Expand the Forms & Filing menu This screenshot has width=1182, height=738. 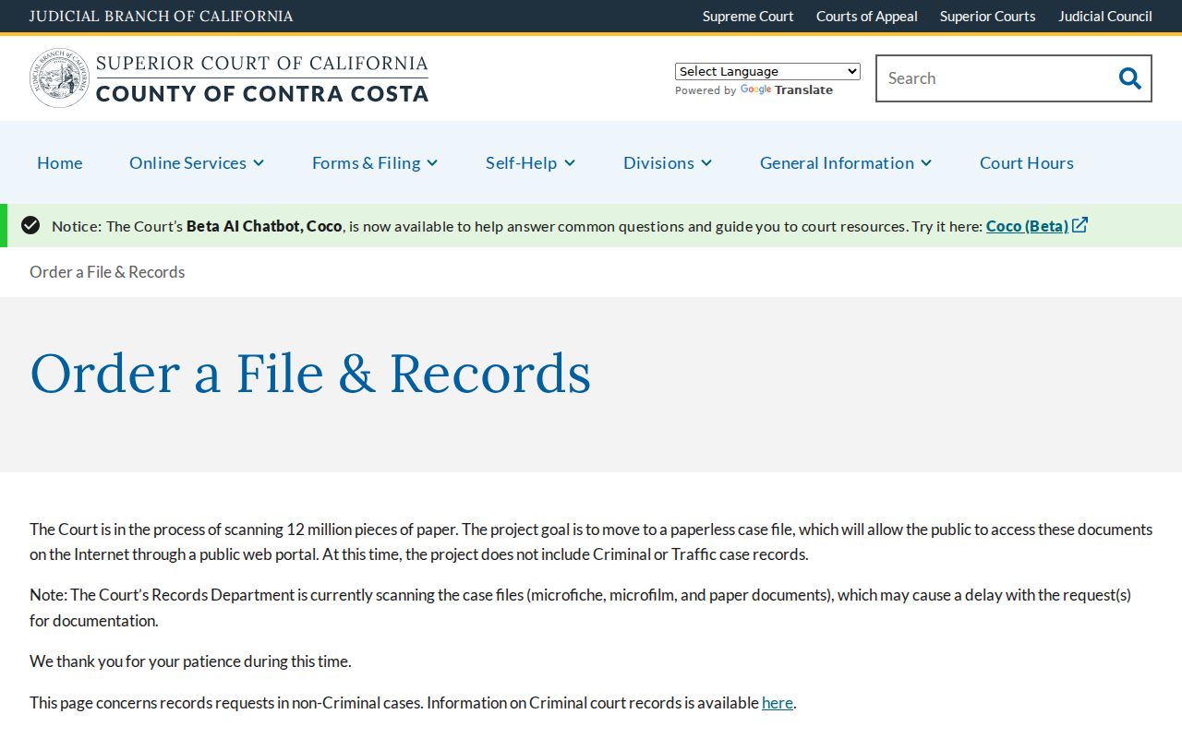tap(375, 162)
